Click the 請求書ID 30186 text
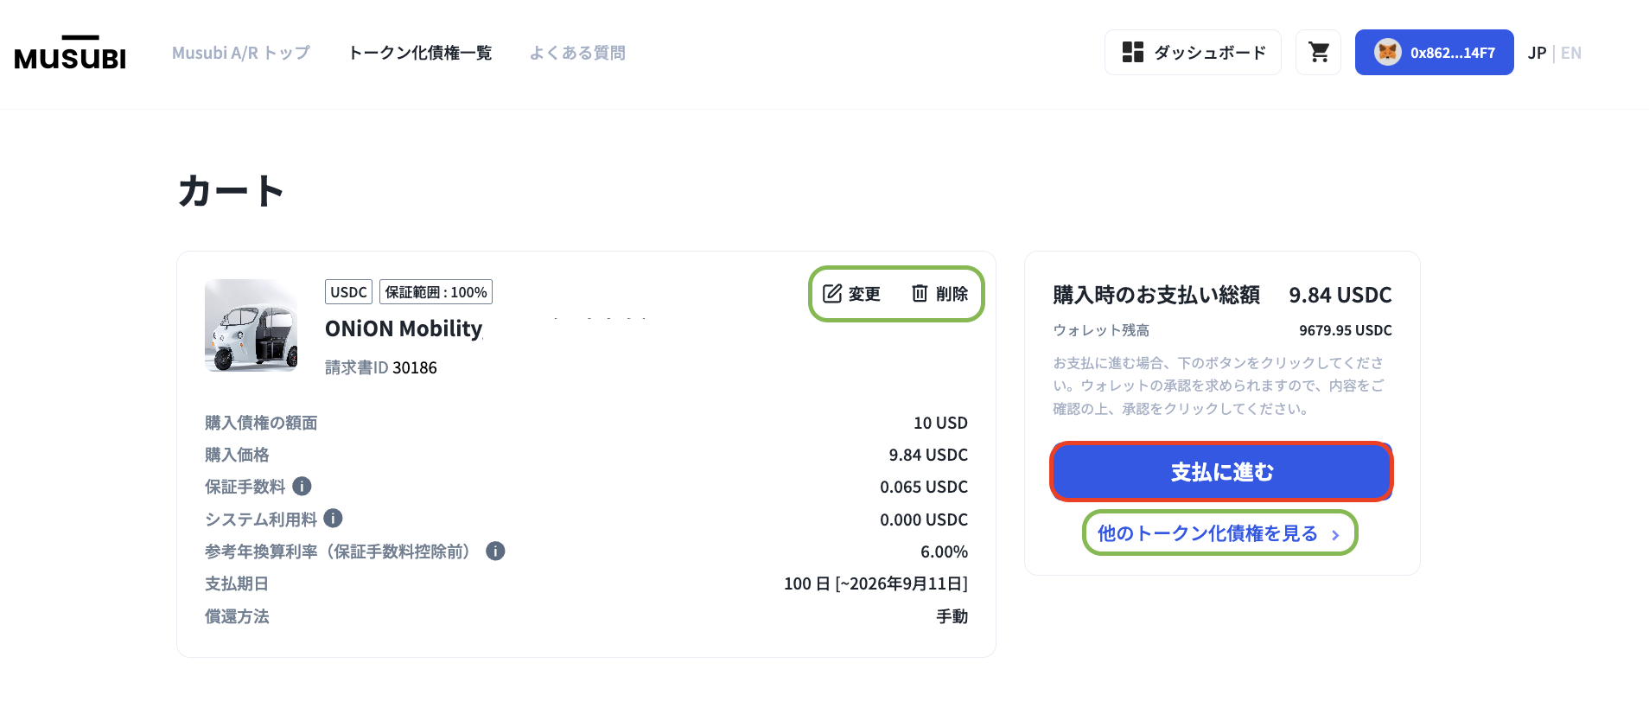Viewport: 1649px width, 714px height. pyautogui.click(x=381, y=367)
